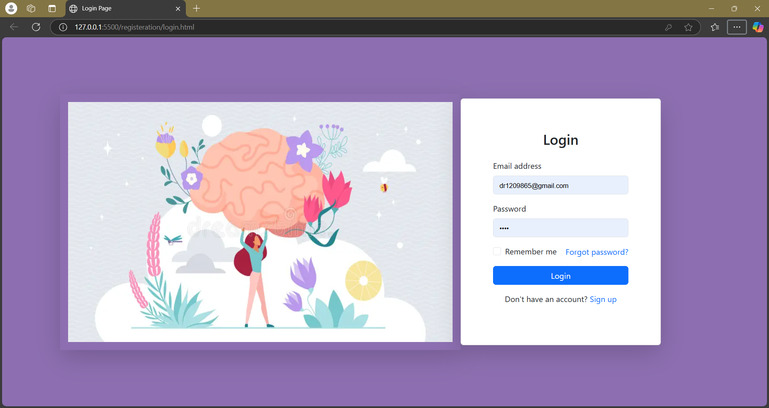This screenshot has width=769, height=408.
Task: Open the saved passwords key icon
Action: point(668,27)
